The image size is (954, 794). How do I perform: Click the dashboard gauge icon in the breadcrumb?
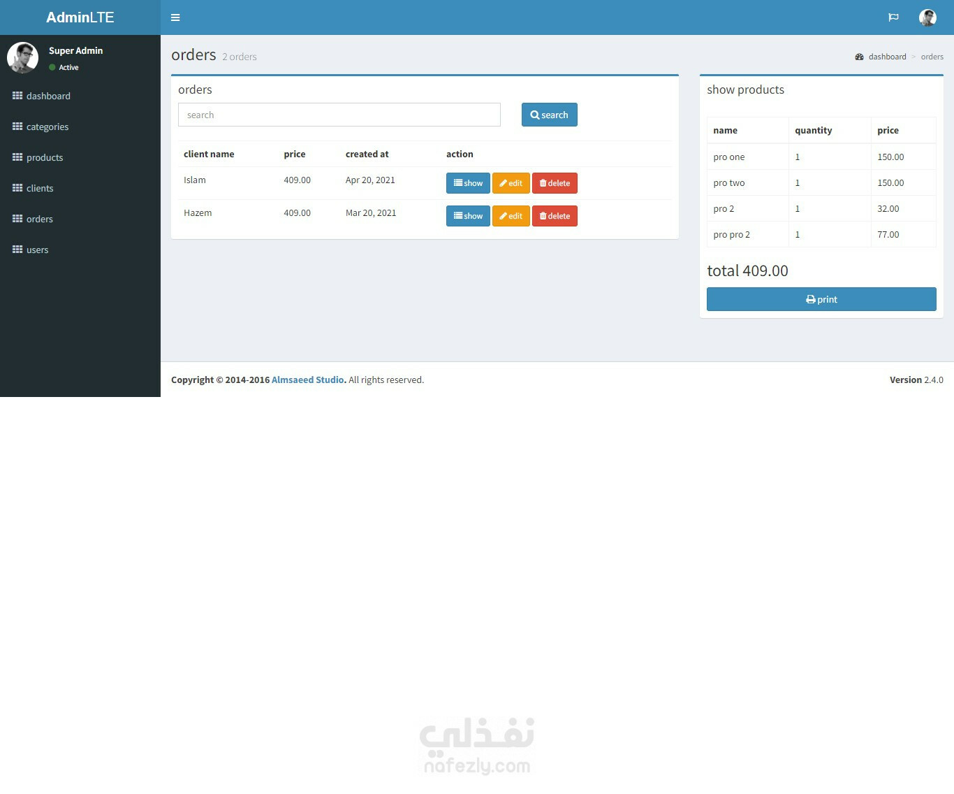pos(859,57)
